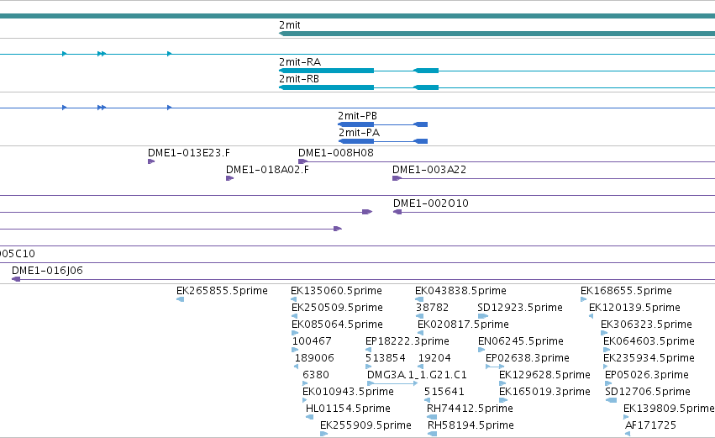Select feature 515641 label
The height and width of the screenshot is (438, 715).
pos(444,392)
